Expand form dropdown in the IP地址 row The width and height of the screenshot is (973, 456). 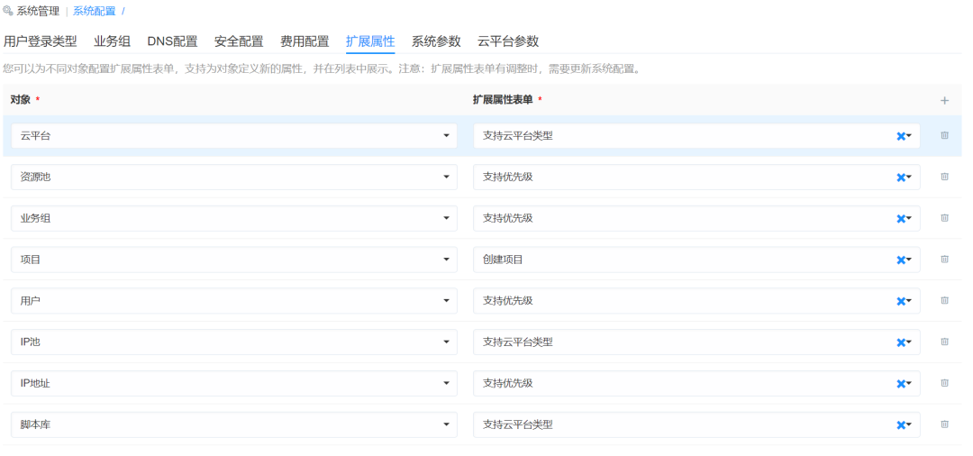(909, 383)
